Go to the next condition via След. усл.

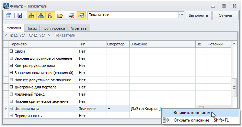coord(39,35)
